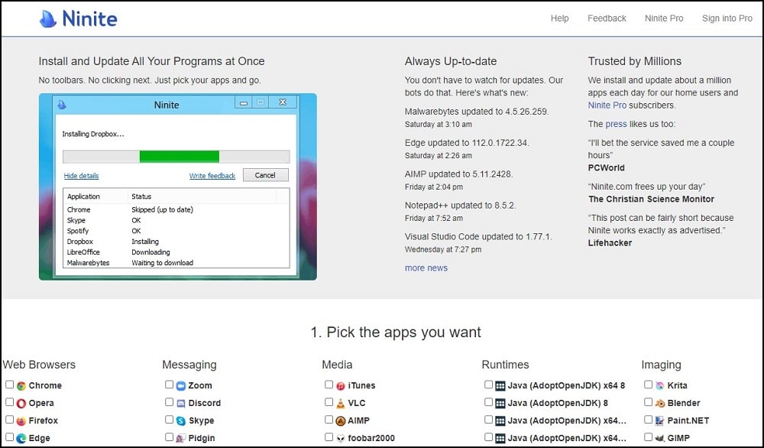Click the 'Status' column header
Viewport: 764px width, 448px height.
pos(141,196)
